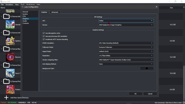
Task: Click the Bayonetta game cover thumbnail
Action: click(x=10, y=57)
